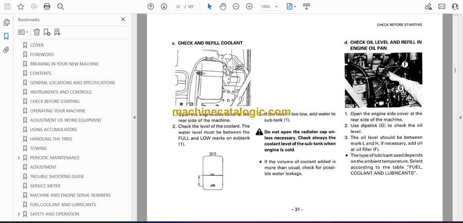This screenshot has width=463, height=223.
Task: Open the FOREWORD bookmark
Action: [x=42, y=54]
